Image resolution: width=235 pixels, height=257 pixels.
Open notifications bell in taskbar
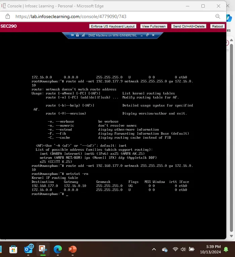[226, 249]
